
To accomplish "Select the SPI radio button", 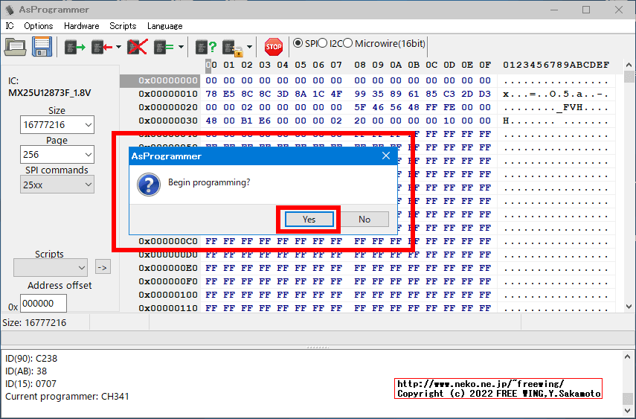I will 298,43.
